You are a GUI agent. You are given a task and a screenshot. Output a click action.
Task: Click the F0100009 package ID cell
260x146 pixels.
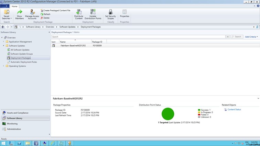[x=97, y=46]
